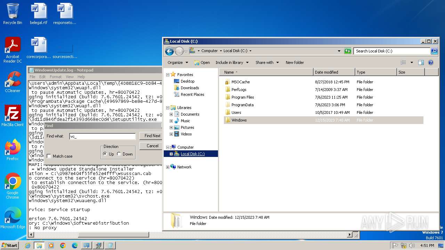Open the view options dropdown arrow

point(412,62)
